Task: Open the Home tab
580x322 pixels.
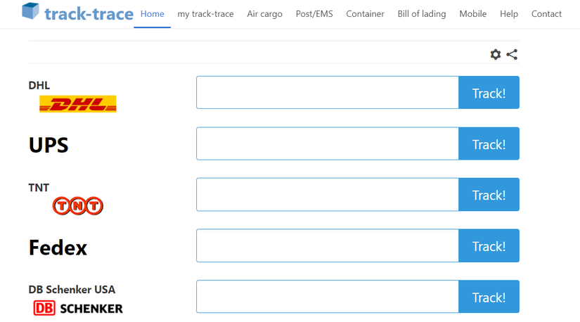Action: coord(152,14)
